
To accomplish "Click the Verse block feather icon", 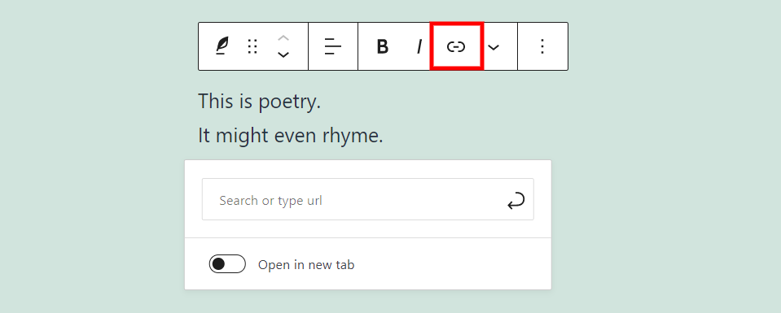I will coord(222,46).
